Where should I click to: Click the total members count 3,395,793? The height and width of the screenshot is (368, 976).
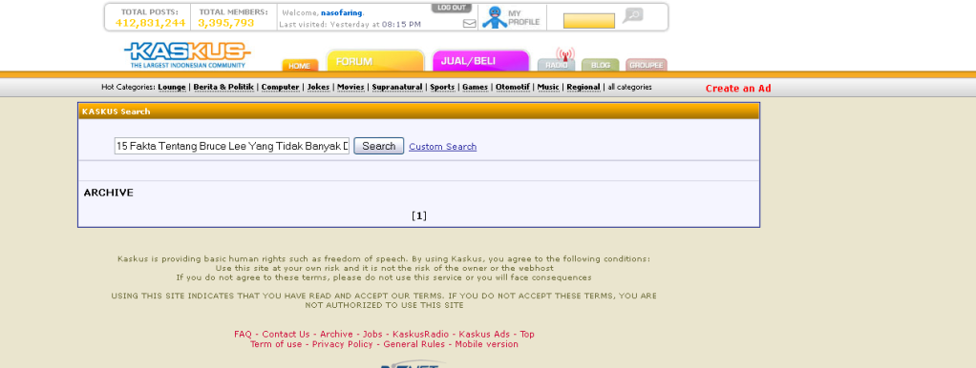coord(226,23)
